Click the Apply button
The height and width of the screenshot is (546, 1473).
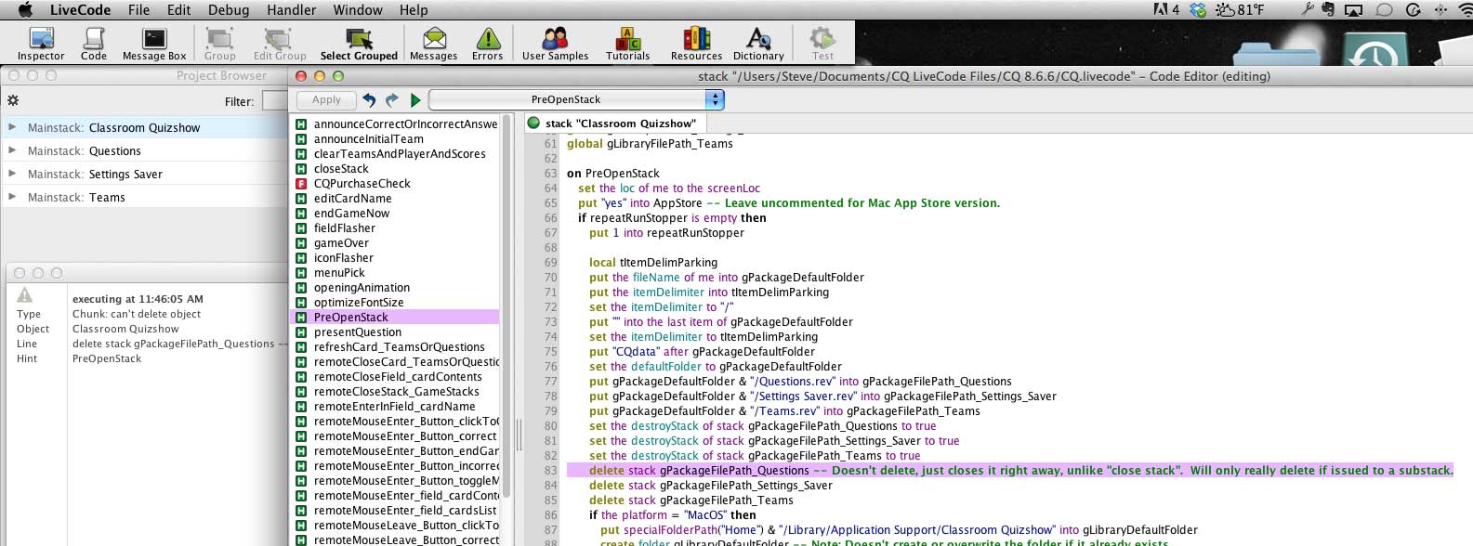pyautogui.click(x=326, y=100)
